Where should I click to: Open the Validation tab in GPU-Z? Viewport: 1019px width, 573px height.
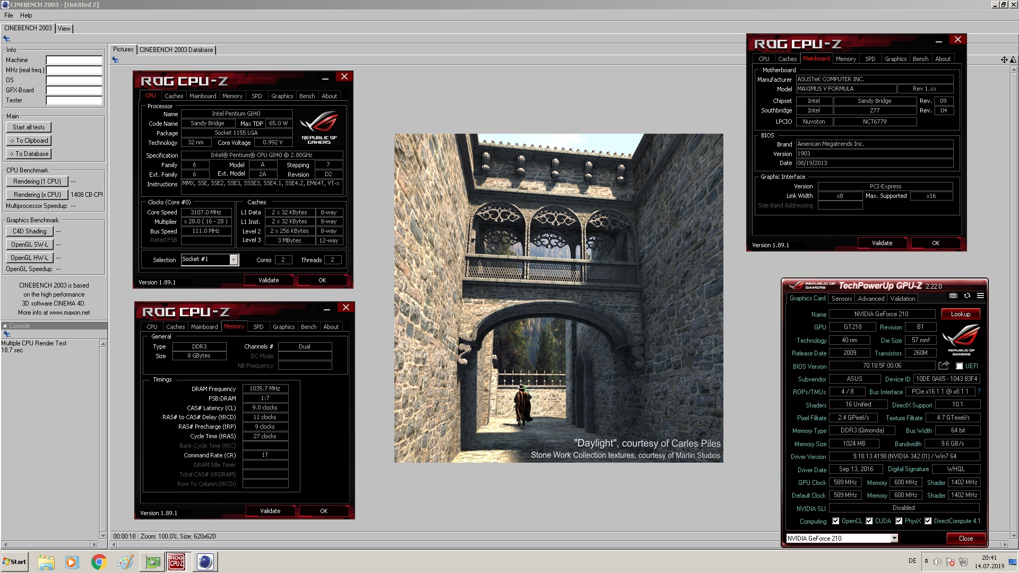(x=902, y=299)
